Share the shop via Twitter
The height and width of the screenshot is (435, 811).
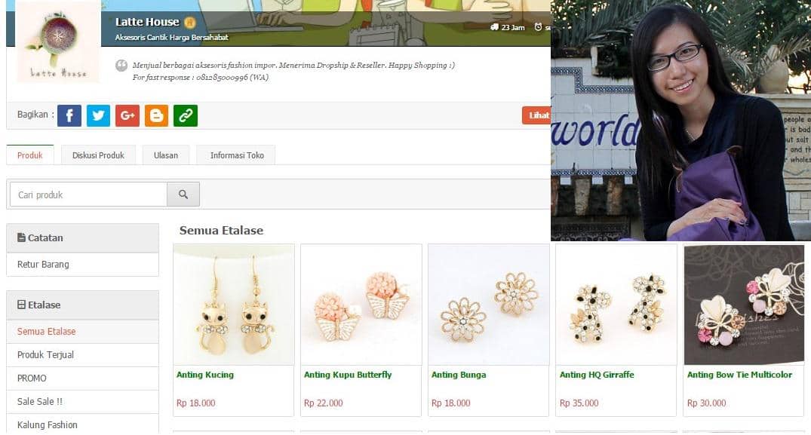[98, 115]
